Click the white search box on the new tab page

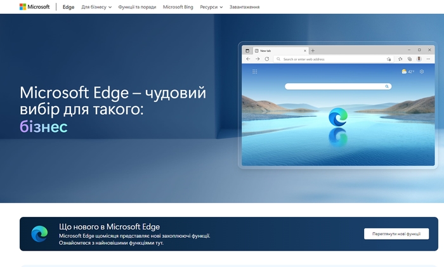(338, 86)
